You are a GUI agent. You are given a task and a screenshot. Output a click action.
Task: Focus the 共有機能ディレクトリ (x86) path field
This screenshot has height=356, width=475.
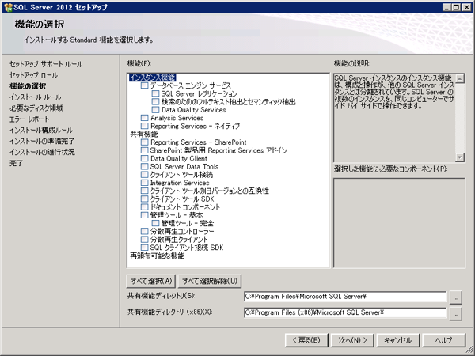coord(345,312)
